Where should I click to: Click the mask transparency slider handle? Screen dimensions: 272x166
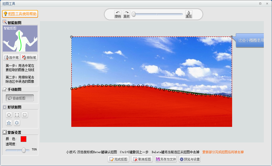point(24,150)
